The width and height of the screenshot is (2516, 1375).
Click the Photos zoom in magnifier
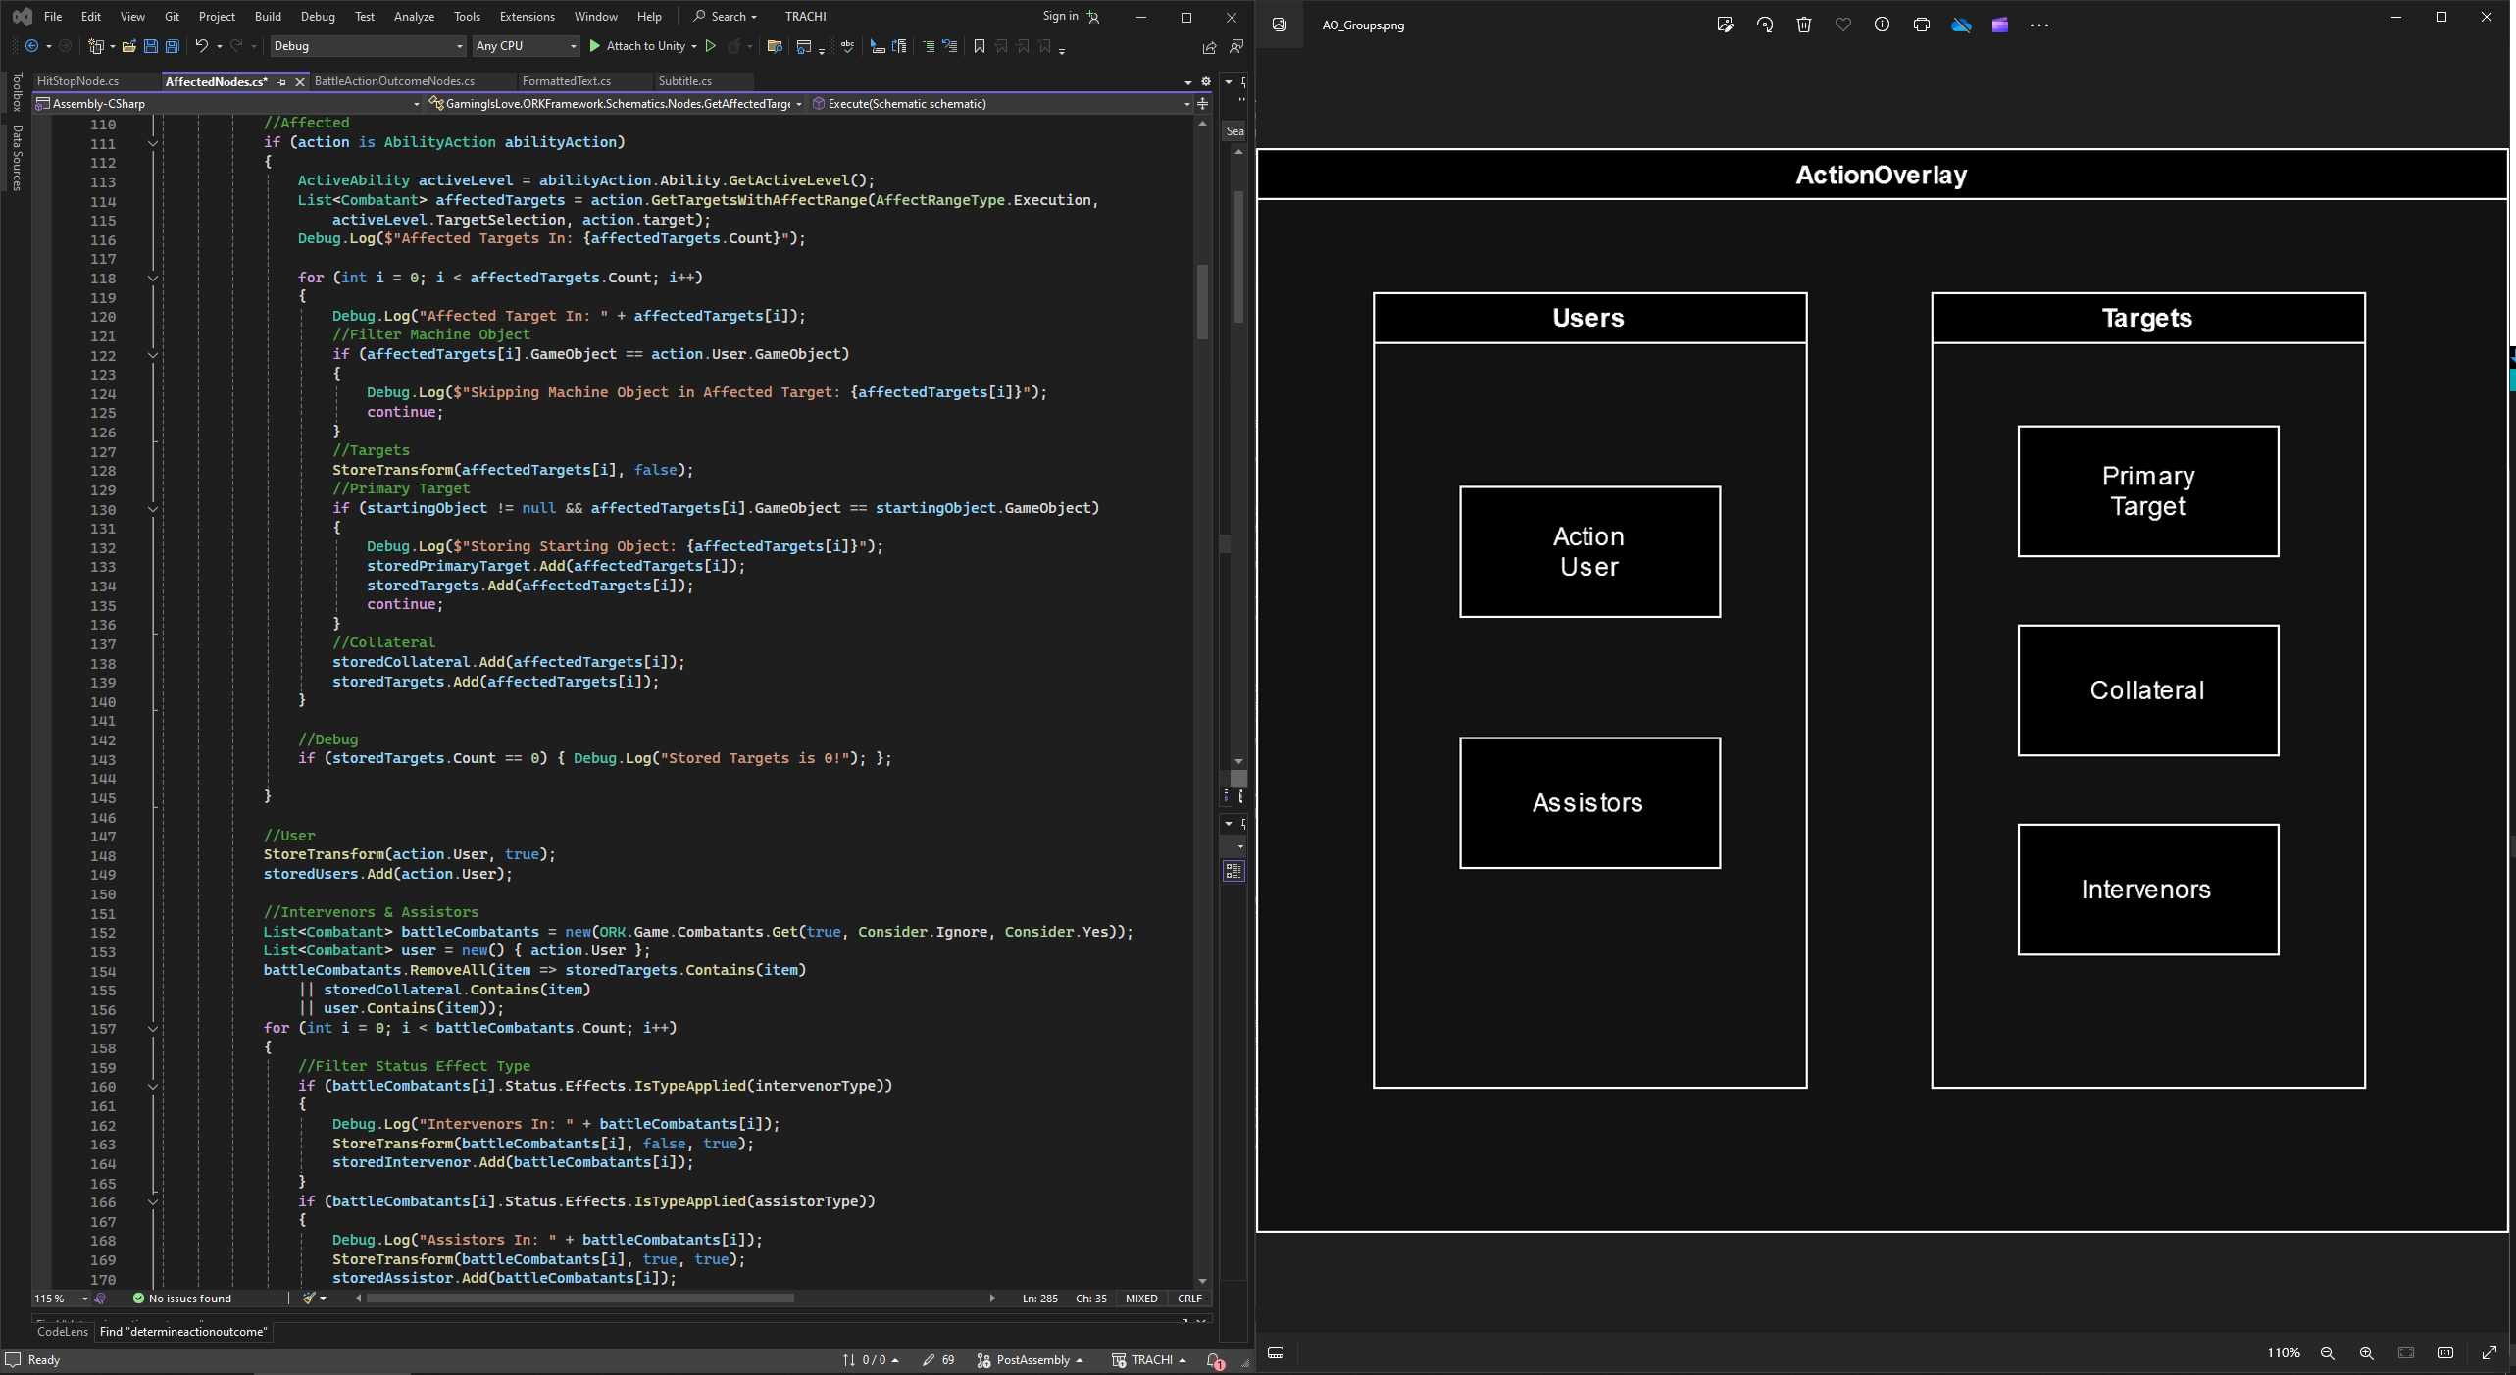(2366, 1352)
